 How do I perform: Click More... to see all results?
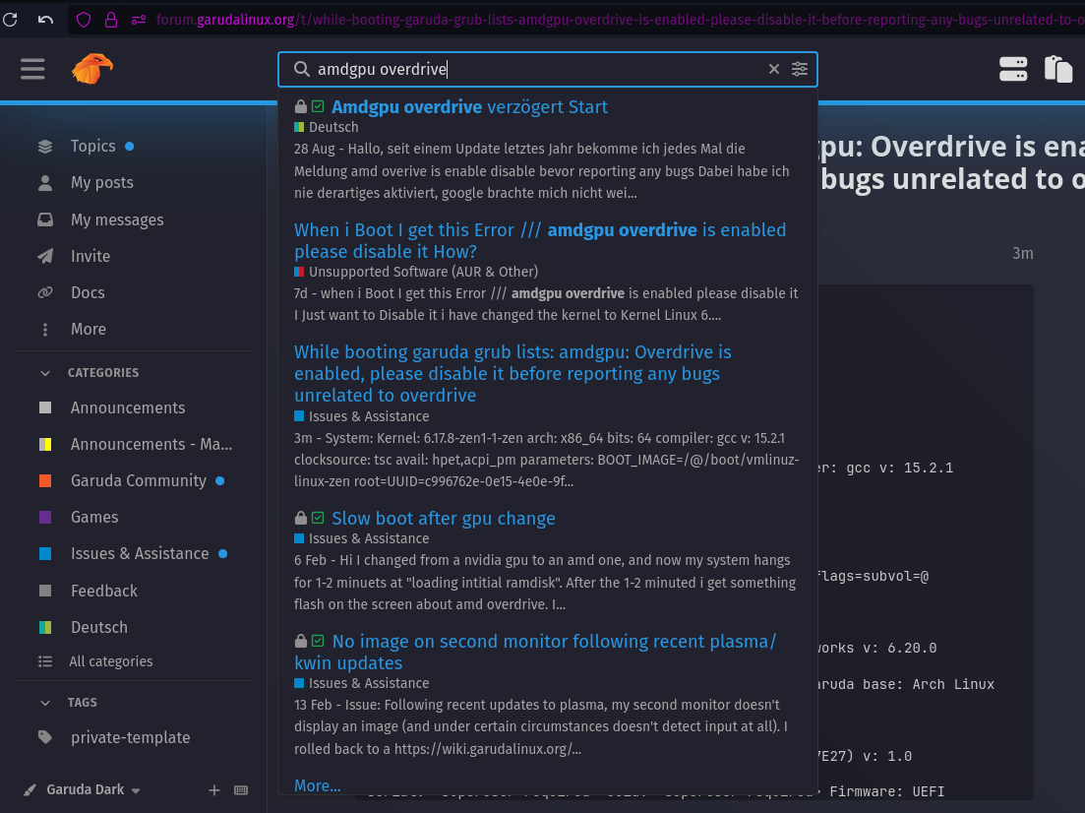(x=317, y=785)
